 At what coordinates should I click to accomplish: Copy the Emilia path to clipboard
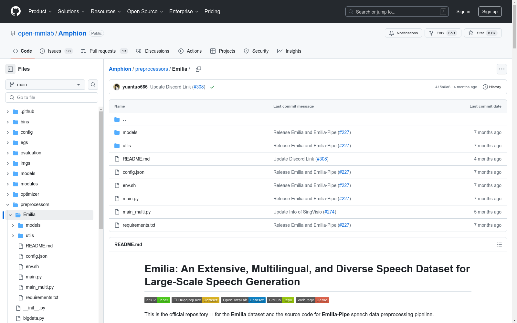tap(198, 69)
